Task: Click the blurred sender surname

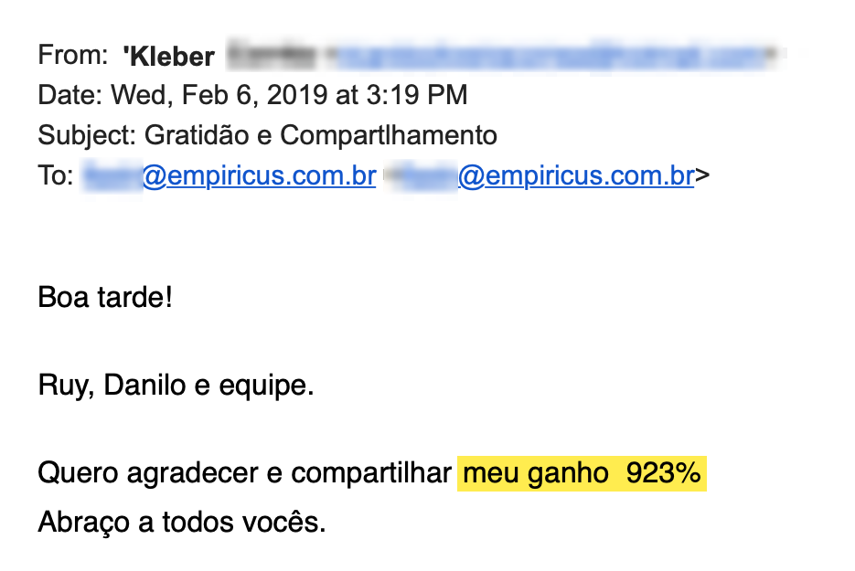Action: pos(273,57)
